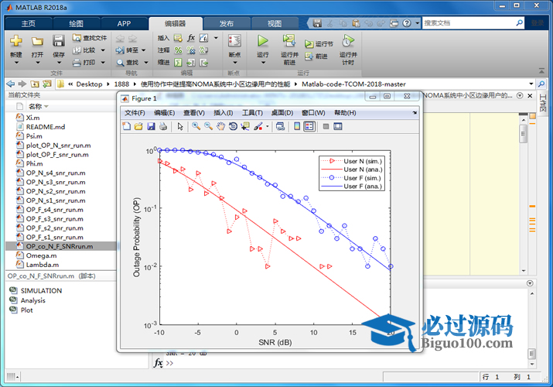This screenshot has width=553, height=387.
Task: Open the address bar path dropdown arrow
Action: [x=531, y=84]
